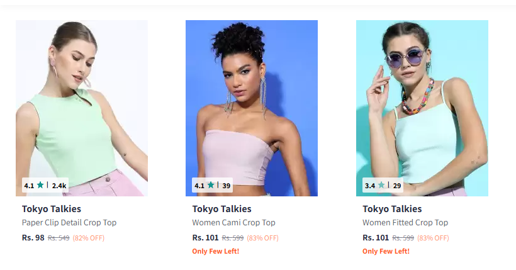The width and height of the screenshot is (516, 270).
Task: Click the 2.4k review count on the first product
Action: tap(59, 186)
